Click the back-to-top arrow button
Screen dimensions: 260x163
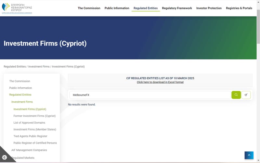pyautogui.click(x=249, y=155)
